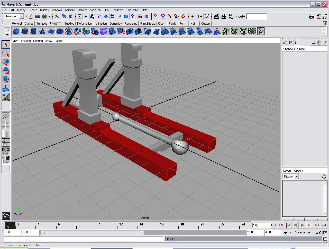Switch to the Dynamics shelf tab
This screenshot has width=329, height=249.
[116, 23]
